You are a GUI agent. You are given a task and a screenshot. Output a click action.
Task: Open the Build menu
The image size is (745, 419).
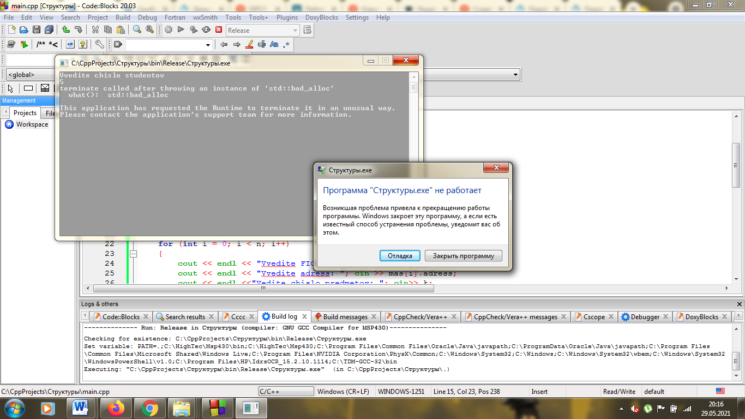coord(123,17)
